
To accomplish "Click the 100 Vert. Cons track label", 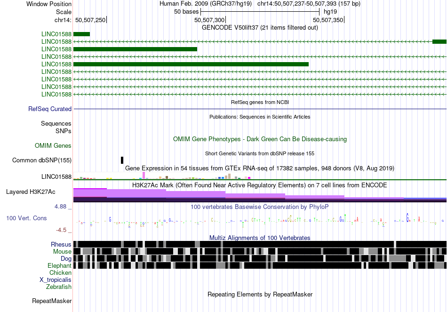I will [26, 218].
